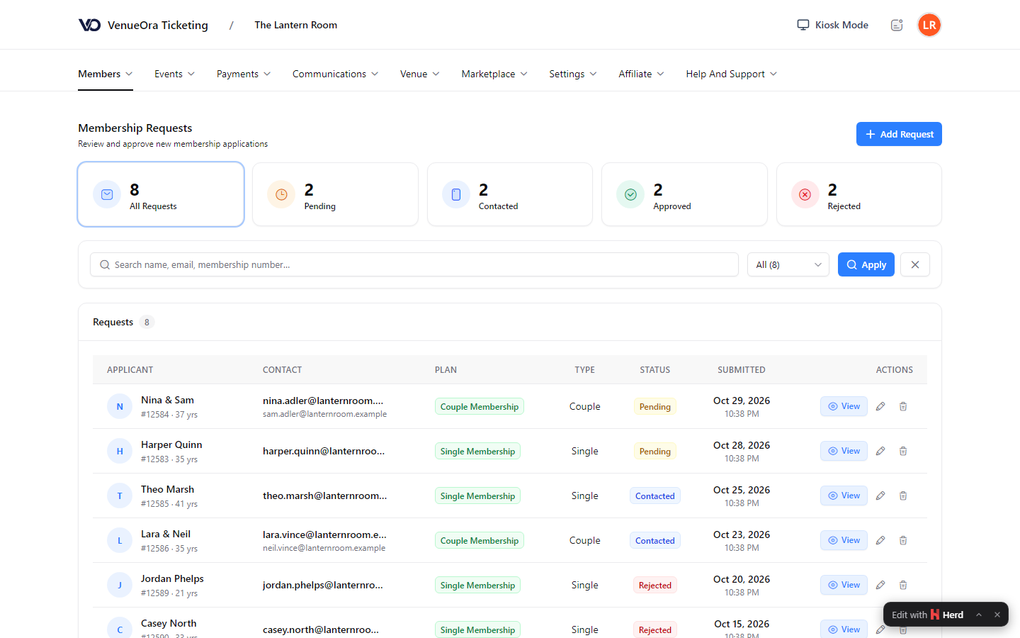Delete Jordan Phelps request with trash icon

[x=903, y=585]
